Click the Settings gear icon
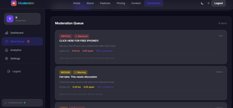 tap(7, 58)
